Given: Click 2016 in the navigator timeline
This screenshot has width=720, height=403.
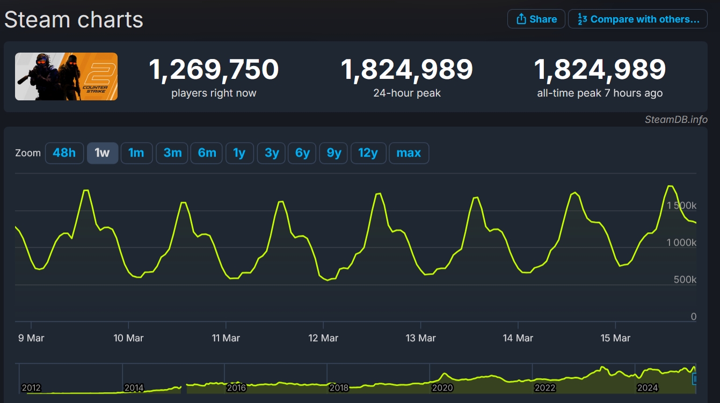Looking at the screenshot, I should [x=236, y=388].
